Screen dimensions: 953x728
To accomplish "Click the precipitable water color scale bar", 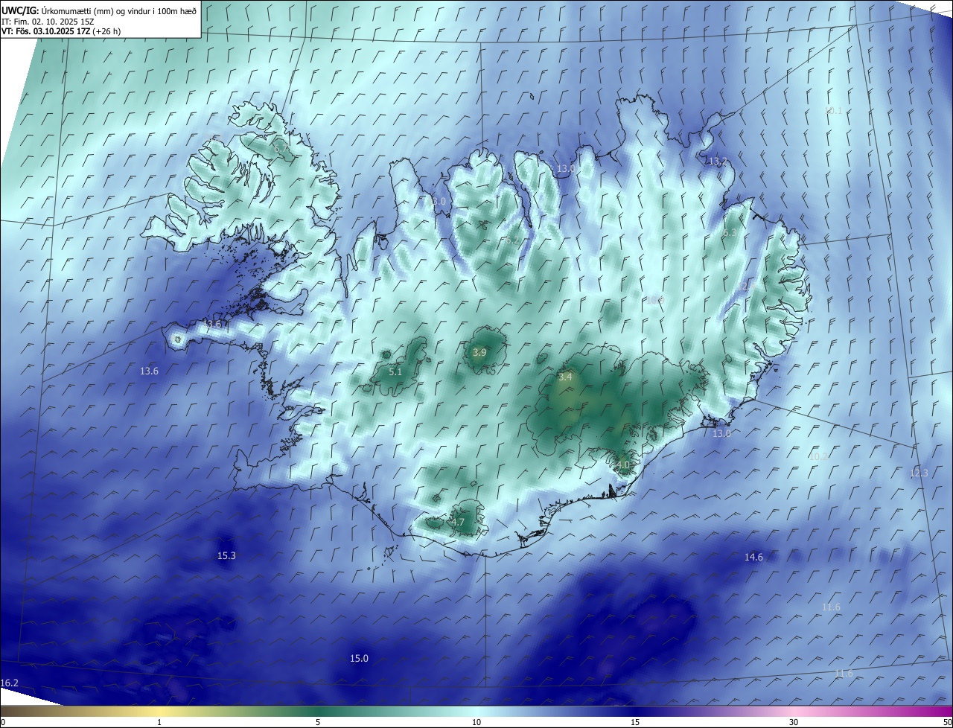I will tap(476, 712).
